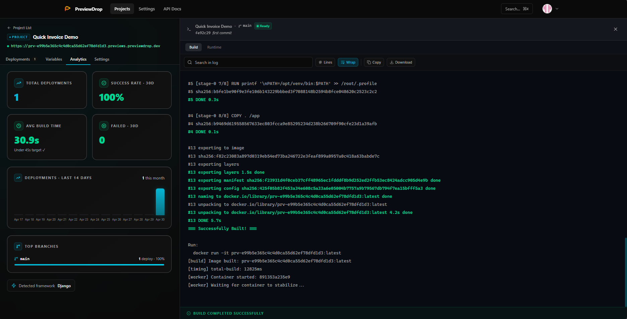The width and height of the screenshot is (627, 319).
Task: Click the clock icon on Avg Build Time card
Action: (x=18, y=126)
